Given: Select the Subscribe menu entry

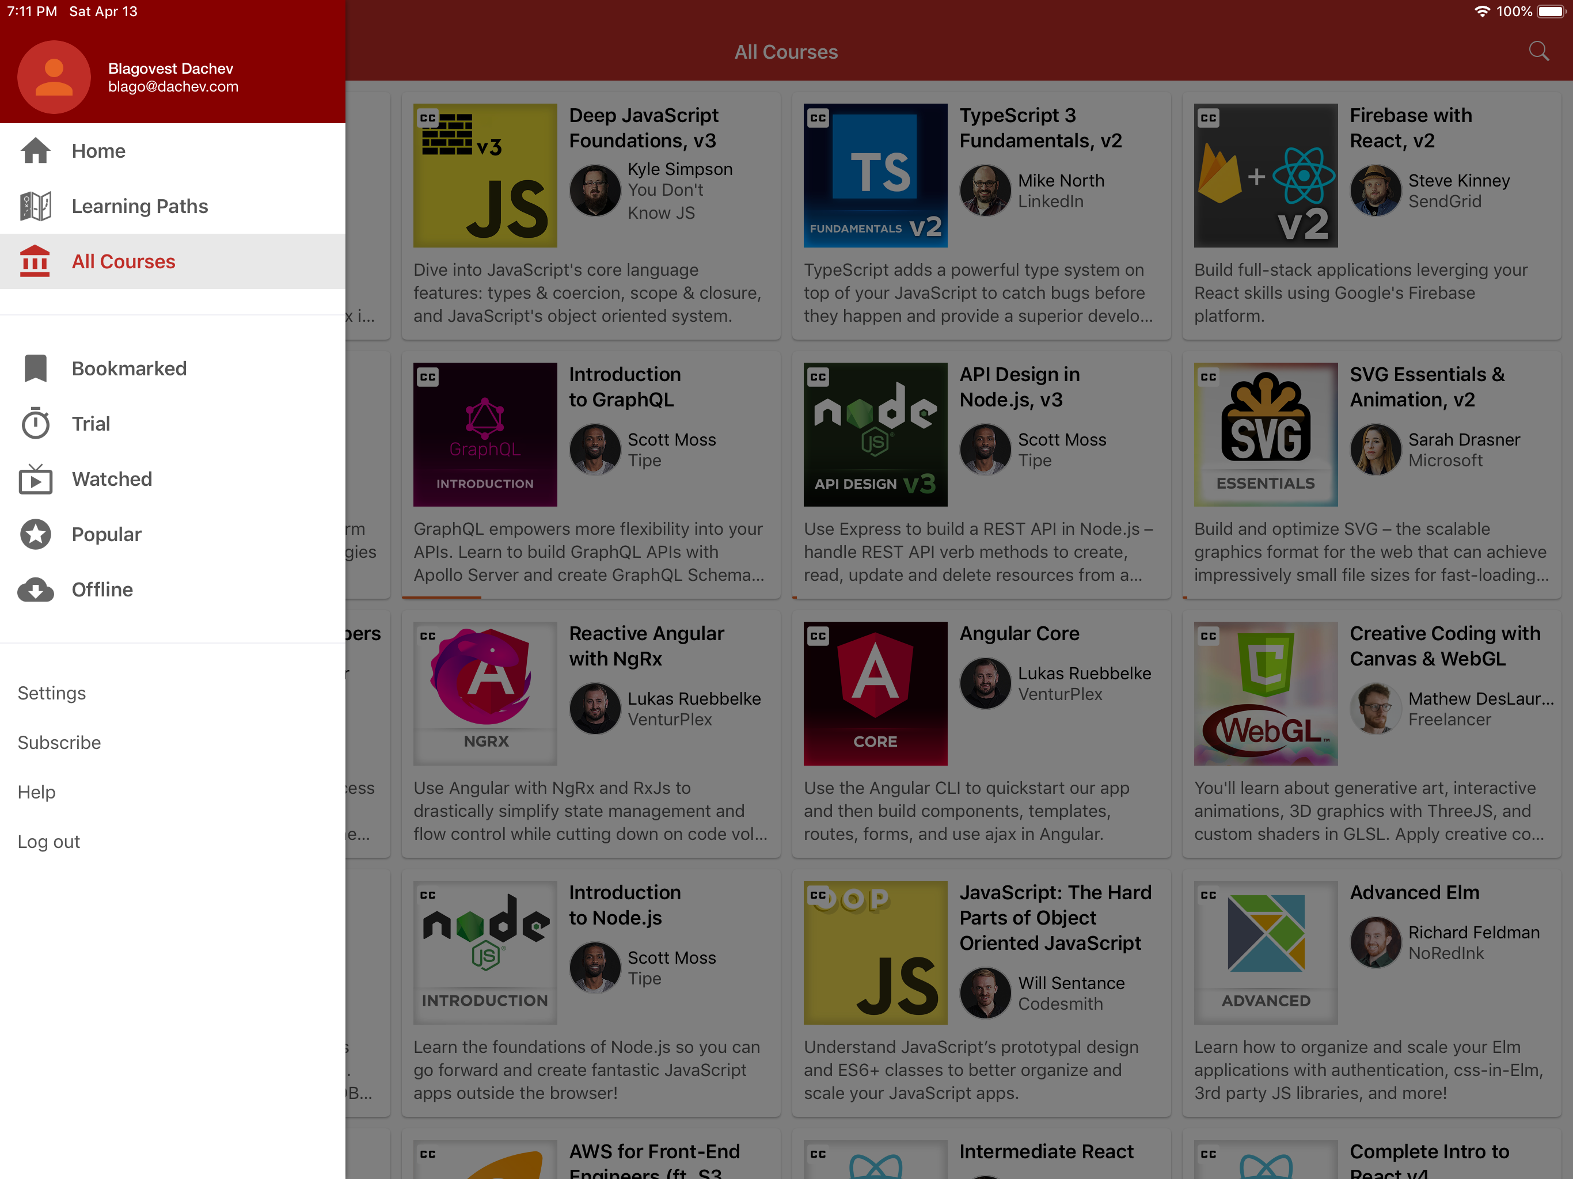Looking at the screenshot, I should coord(59,743).
